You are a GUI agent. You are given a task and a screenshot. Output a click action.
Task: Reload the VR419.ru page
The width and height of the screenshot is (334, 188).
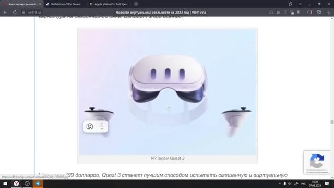point(15,13)
